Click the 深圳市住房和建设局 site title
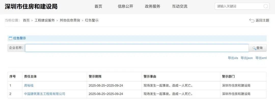 tap(31, 6)
